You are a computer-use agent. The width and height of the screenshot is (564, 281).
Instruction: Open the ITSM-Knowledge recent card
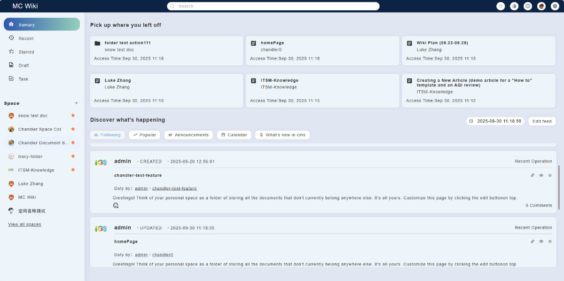[322, 90]
